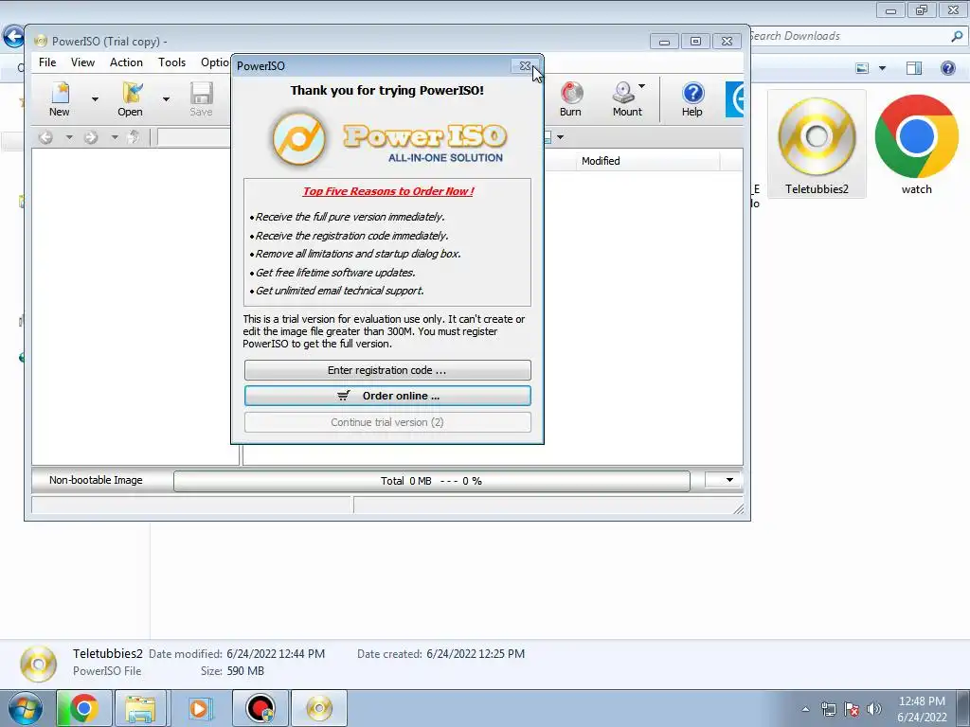970x727 pixels.
Task: Click Continue trial version button
Action: tap(387, 422)
